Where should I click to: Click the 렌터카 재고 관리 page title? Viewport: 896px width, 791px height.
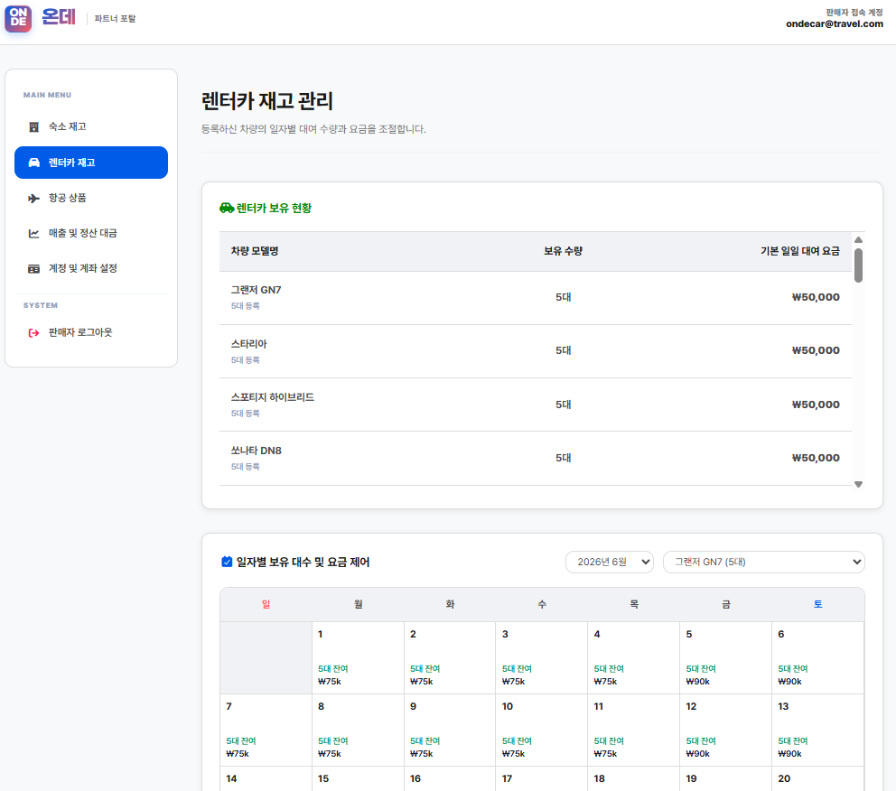266,101
